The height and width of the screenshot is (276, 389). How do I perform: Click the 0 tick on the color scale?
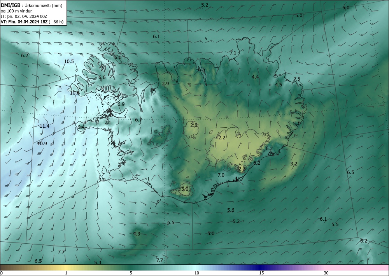click(x=2, y=273)
